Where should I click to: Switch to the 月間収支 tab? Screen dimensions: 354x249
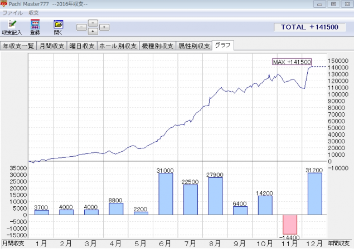pos(52,46)
